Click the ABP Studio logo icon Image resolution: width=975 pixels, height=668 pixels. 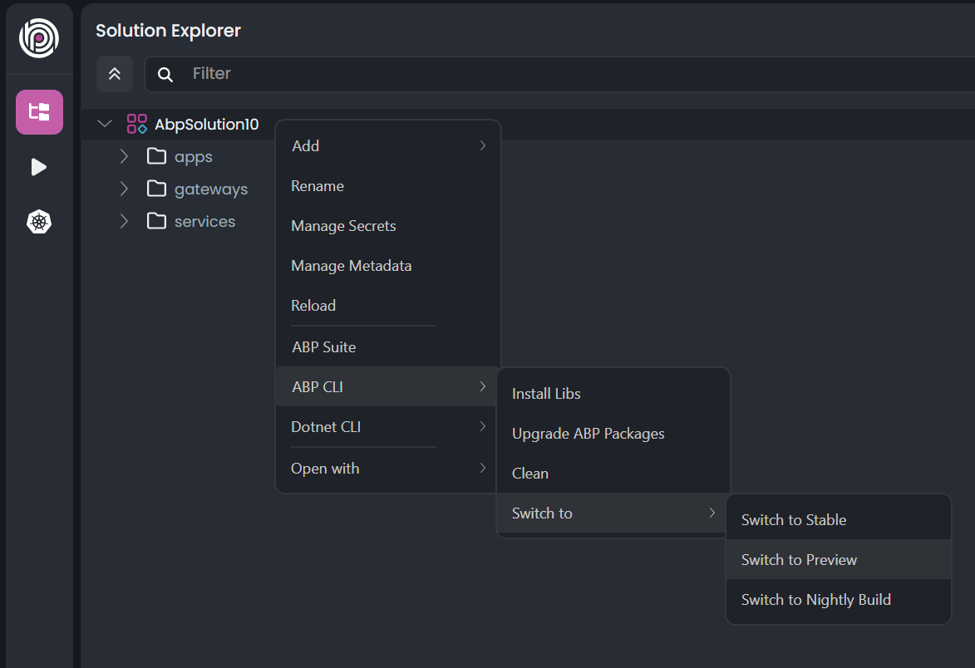click(39, 38)
